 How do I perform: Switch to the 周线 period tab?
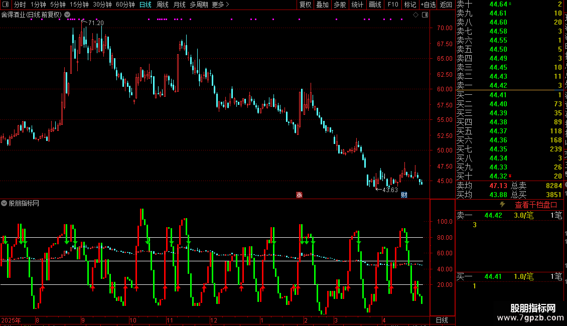(x=163, y=5)
